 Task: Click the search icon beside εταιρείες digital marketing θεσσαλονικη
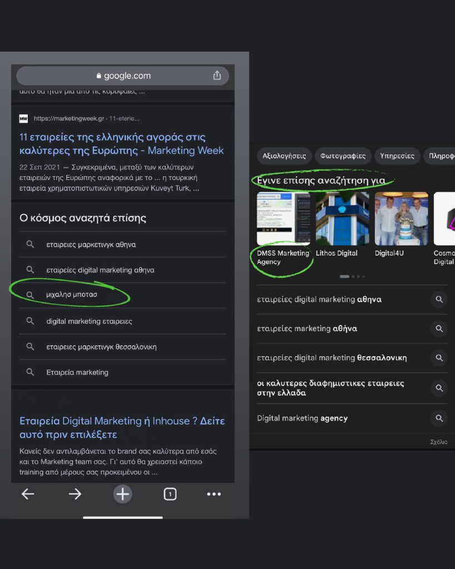click(439, 357)
